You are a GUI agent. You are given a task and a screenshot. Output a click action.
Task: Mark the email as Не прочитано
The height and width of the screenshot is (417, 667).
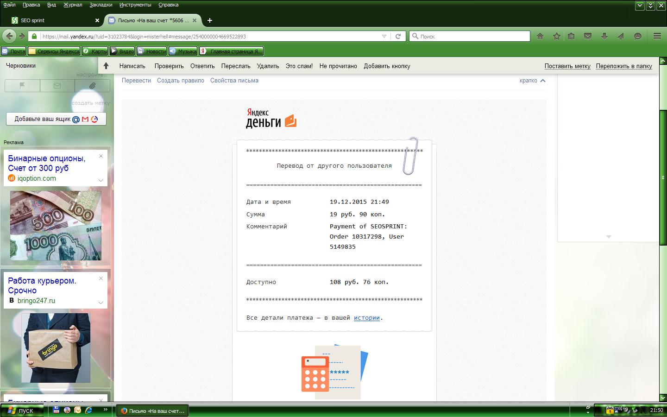338,66
